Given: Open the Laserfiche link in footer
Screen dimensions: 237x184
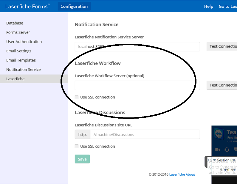Looking at the screenshot, I should (177, 174).
